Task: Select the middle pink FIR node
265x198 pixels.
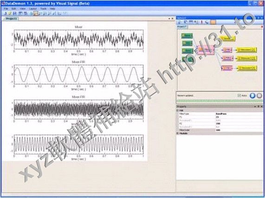Action: (x=227, y=58)
